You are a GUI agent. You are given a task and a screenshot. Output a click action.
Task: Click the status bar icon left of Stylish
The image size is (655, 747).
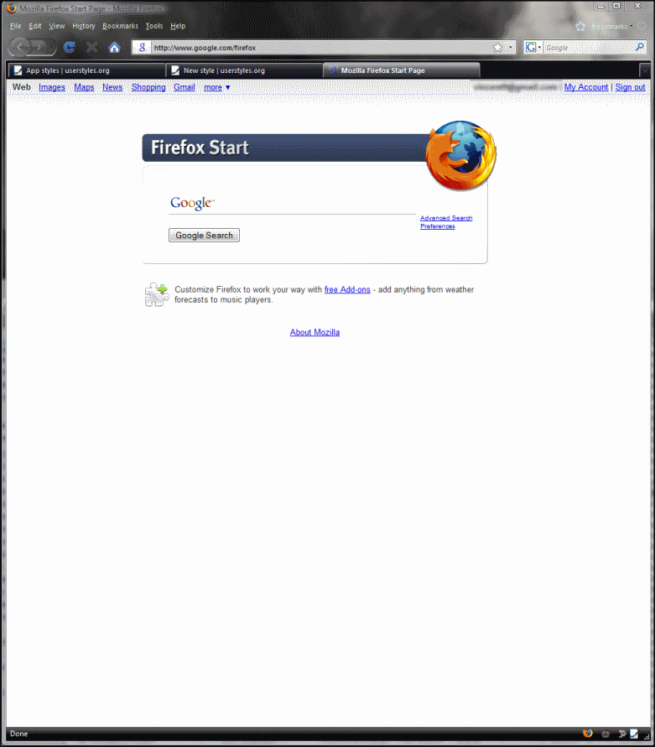coord(622,734)
